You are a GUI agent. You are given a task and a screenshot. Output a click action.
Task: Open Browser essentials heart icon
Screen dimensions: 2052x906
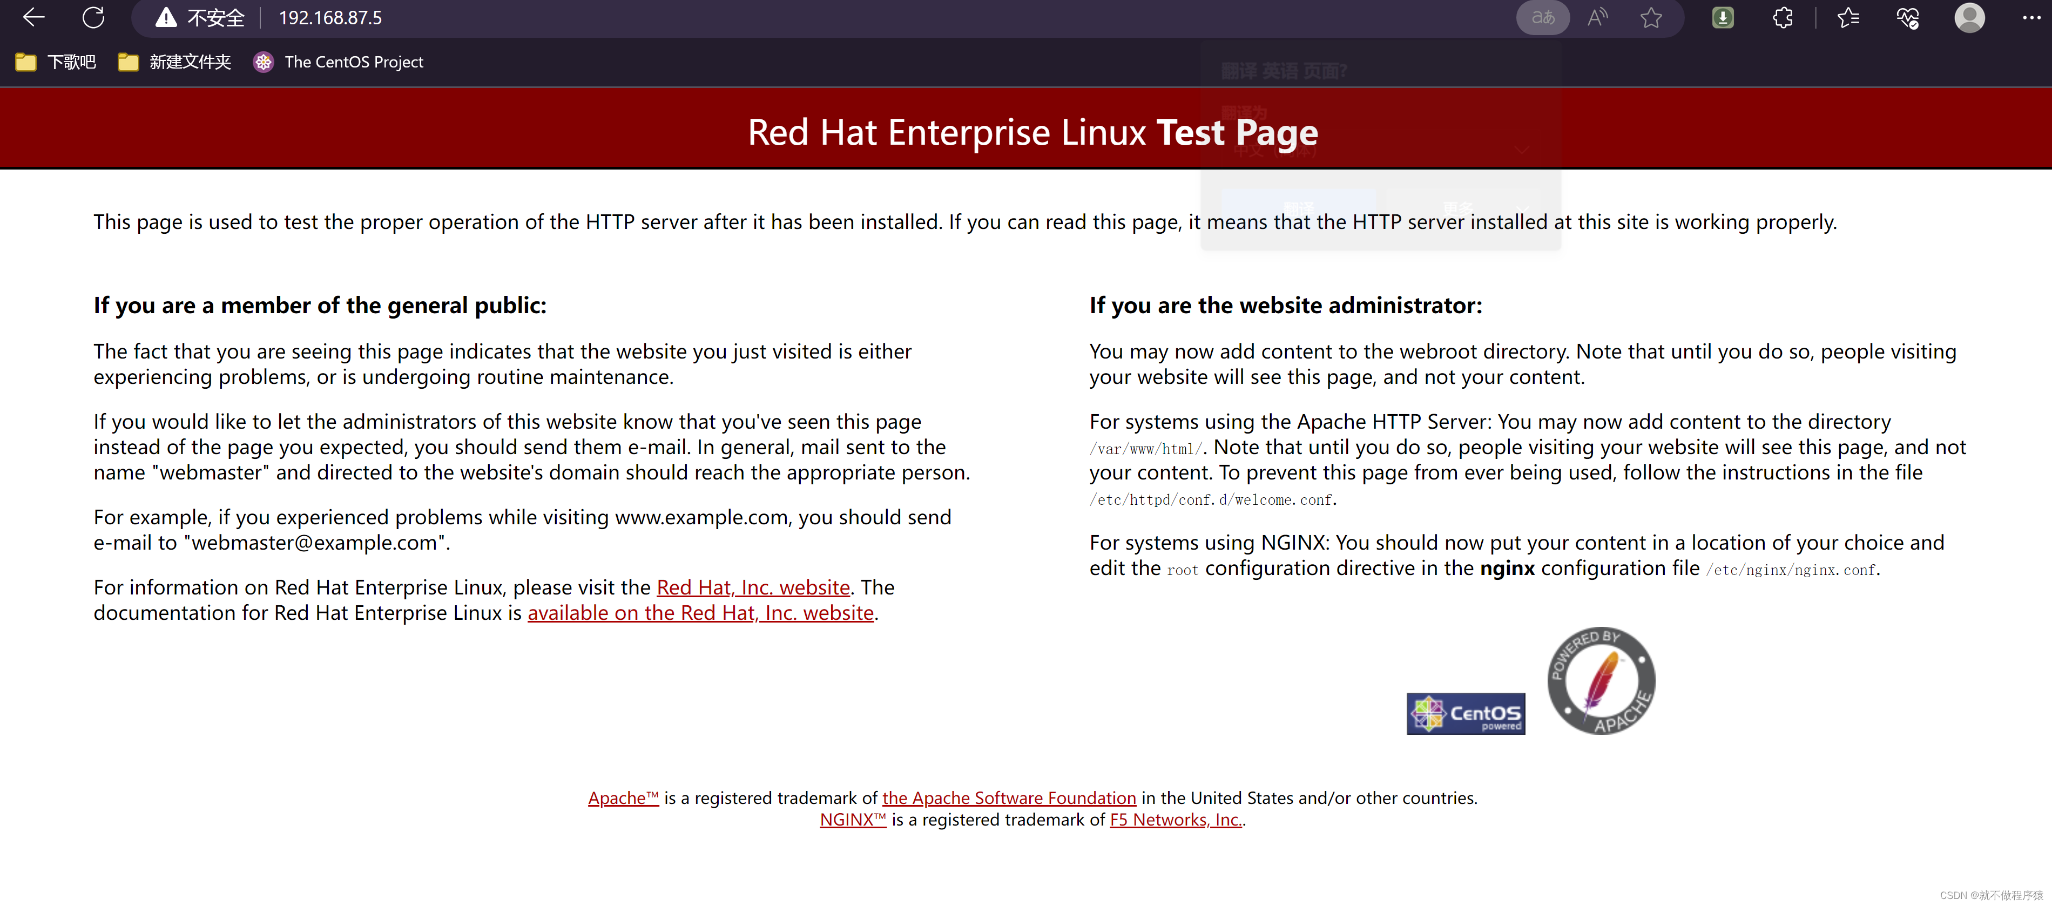tap(1908, 17)
